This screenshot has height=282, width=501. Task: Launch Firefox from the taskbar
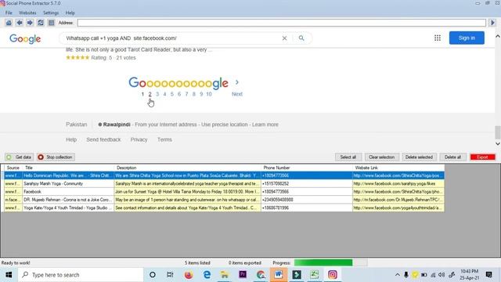189,275
